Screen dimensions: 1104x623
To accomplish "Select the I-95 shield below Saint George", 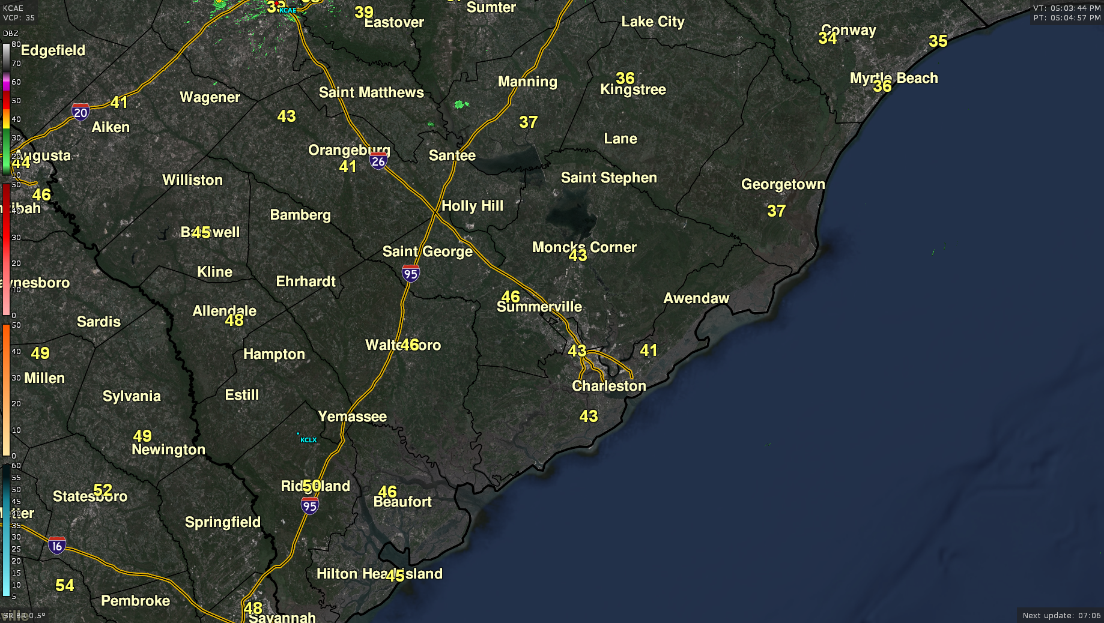I will [411, 274].
